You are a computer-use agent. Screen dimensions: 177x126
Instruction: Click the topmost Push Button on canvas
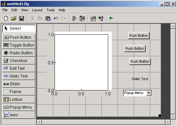139,36
